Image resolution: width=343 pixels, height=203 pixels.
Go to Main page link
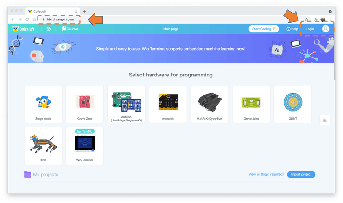[171, 29]
